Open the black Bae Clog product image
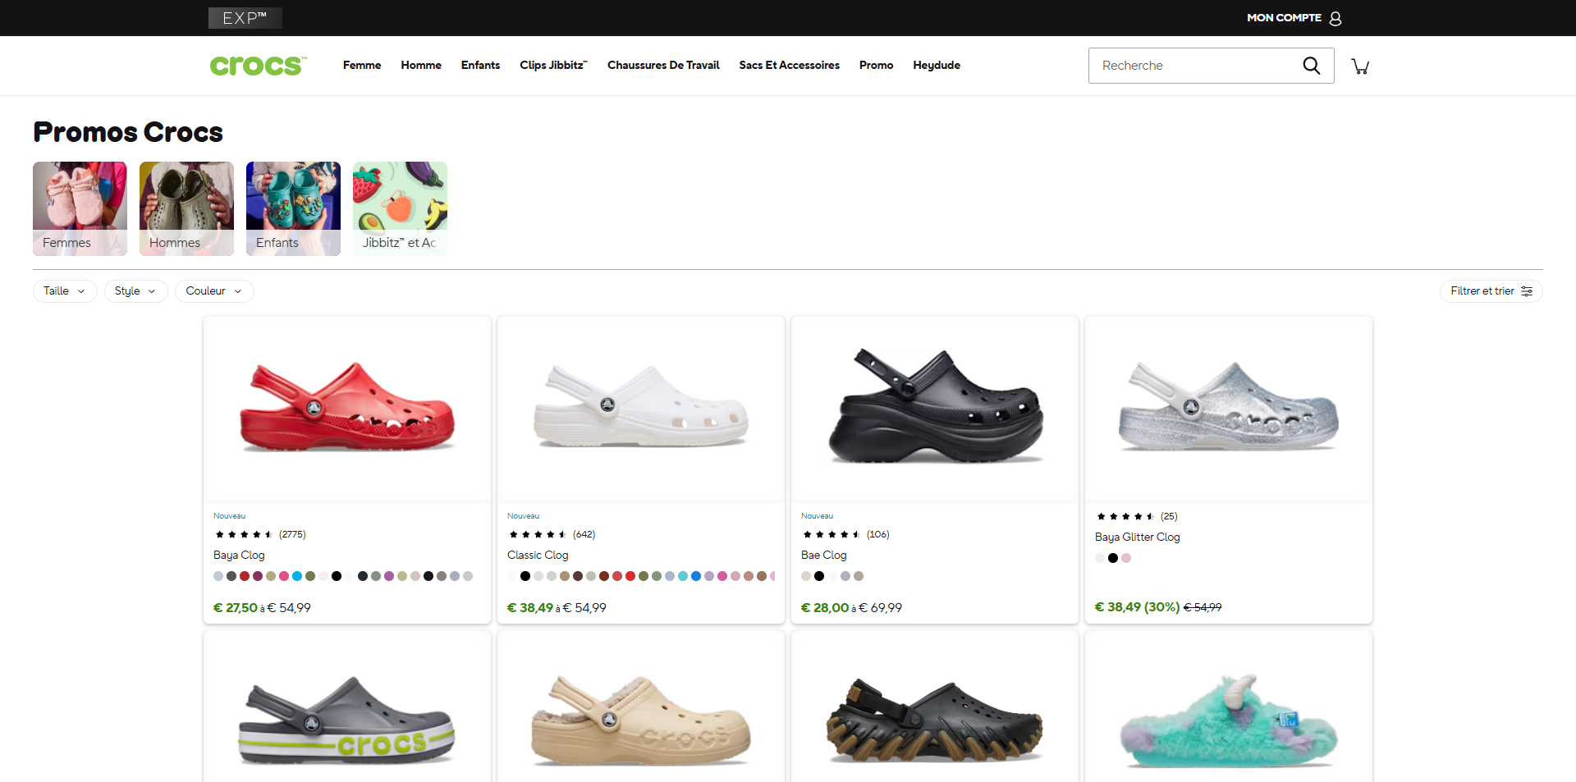The height and width of the screenshot is (782, 1576). 935,409
